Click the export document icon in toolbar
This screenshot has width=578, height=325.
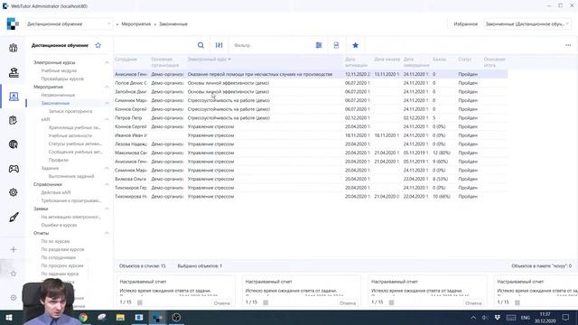tap(336, 45)
